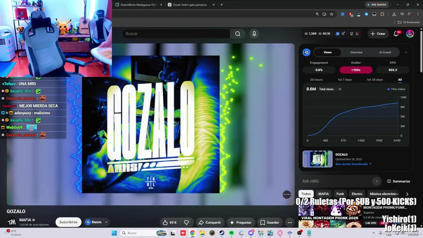Filter recommendations by the Funk chip
Screen dimensions: 423x238
[x=340, y=194]
